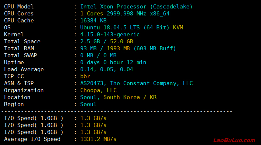Click the CPU Model label

pos(19,7)
